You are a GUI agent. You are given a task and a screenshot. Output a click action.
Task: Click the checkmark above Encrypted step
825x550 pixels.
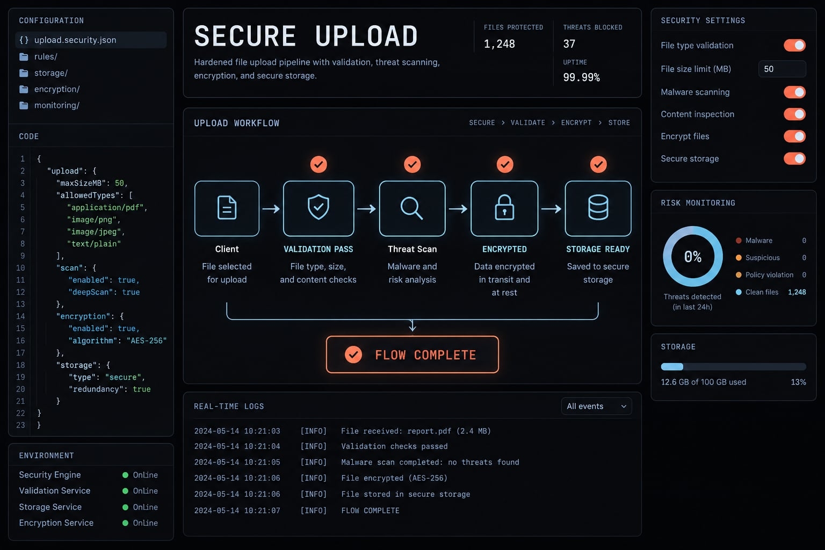tap(505, 164)
